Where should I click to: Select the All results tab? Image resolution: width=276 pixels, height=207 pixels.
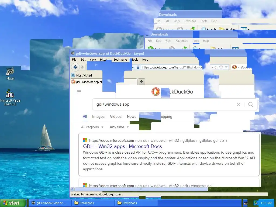(x=85, y=116)
